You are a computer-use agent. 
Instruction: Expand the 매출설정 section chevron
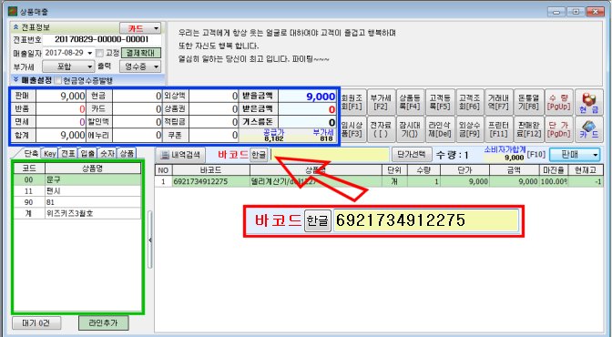16,79
